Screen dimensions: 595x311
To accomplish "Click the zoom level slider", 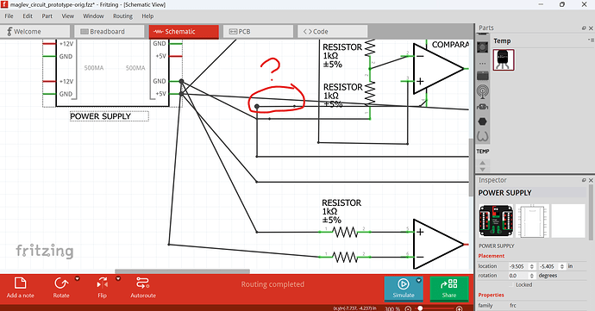I will [x=434, y=308].
